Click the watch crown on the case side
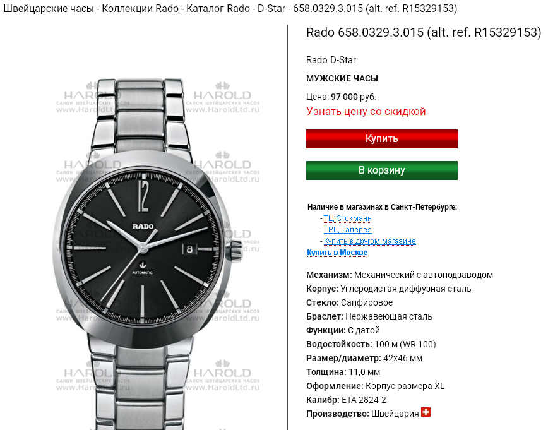 (235, 251)
